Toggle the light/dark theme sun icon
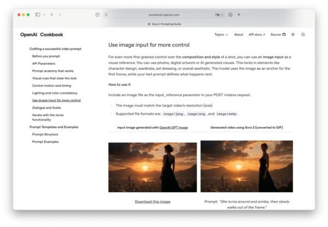This screenshot has width=328, height=227. coord(293,34)
